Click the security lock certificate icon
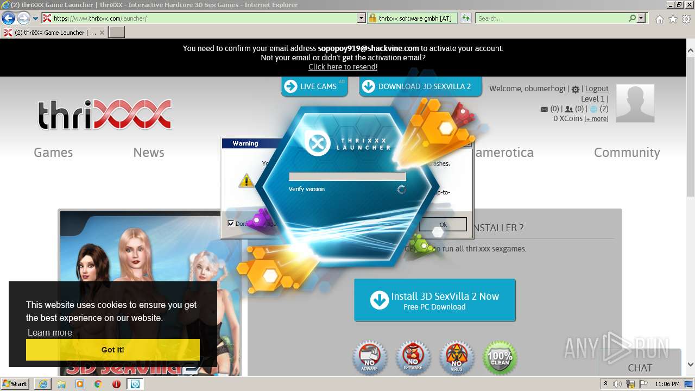695x391 pixels. (372, 18)
